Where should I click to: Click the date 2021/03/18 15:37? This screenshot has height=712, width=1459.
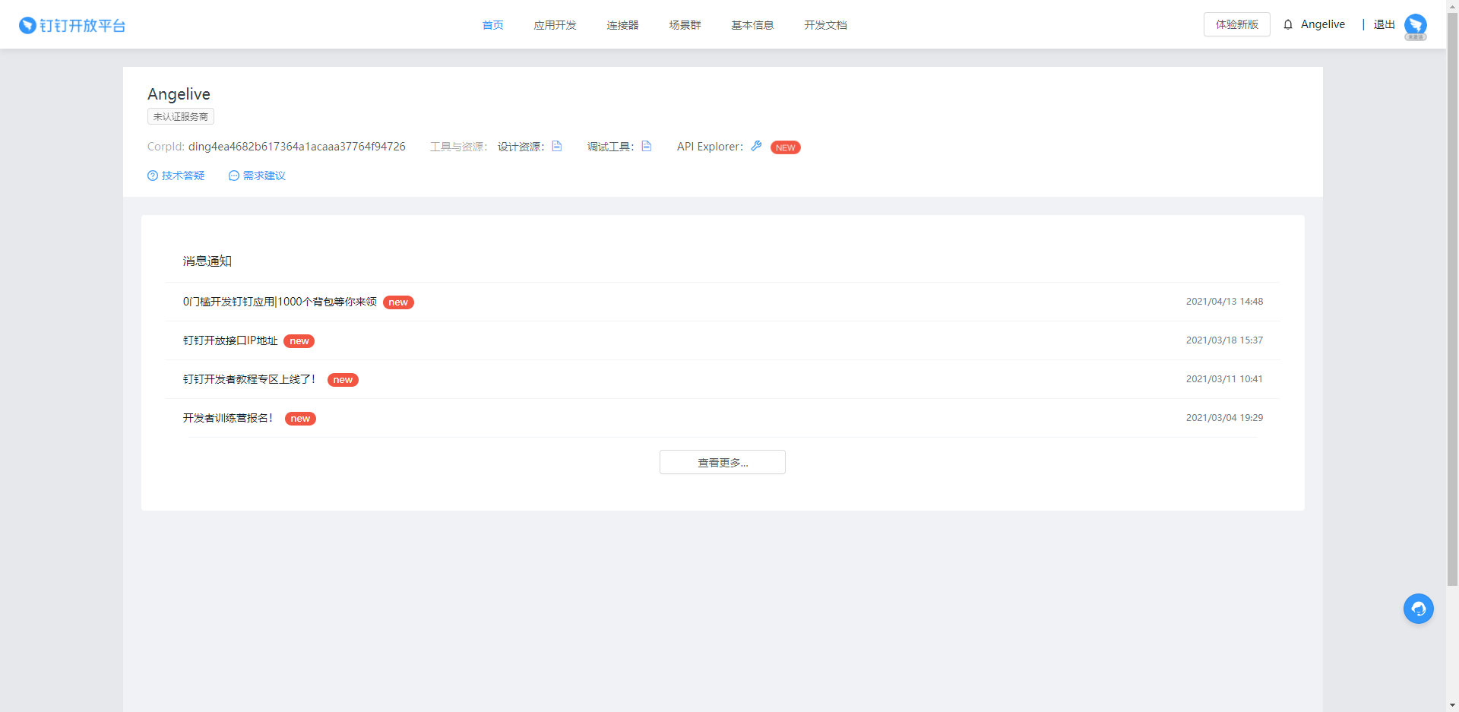coord(1225,340)
